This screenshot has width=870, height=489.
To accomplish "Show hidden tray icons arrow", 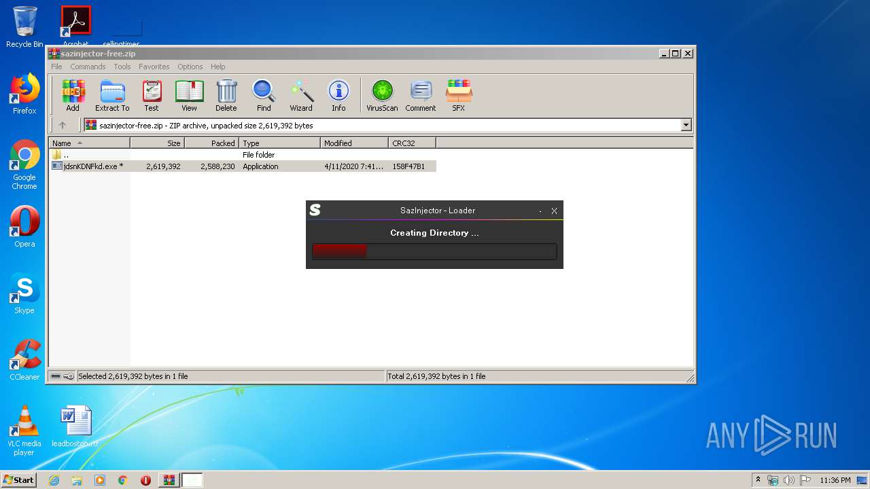I will click(758, 479).
